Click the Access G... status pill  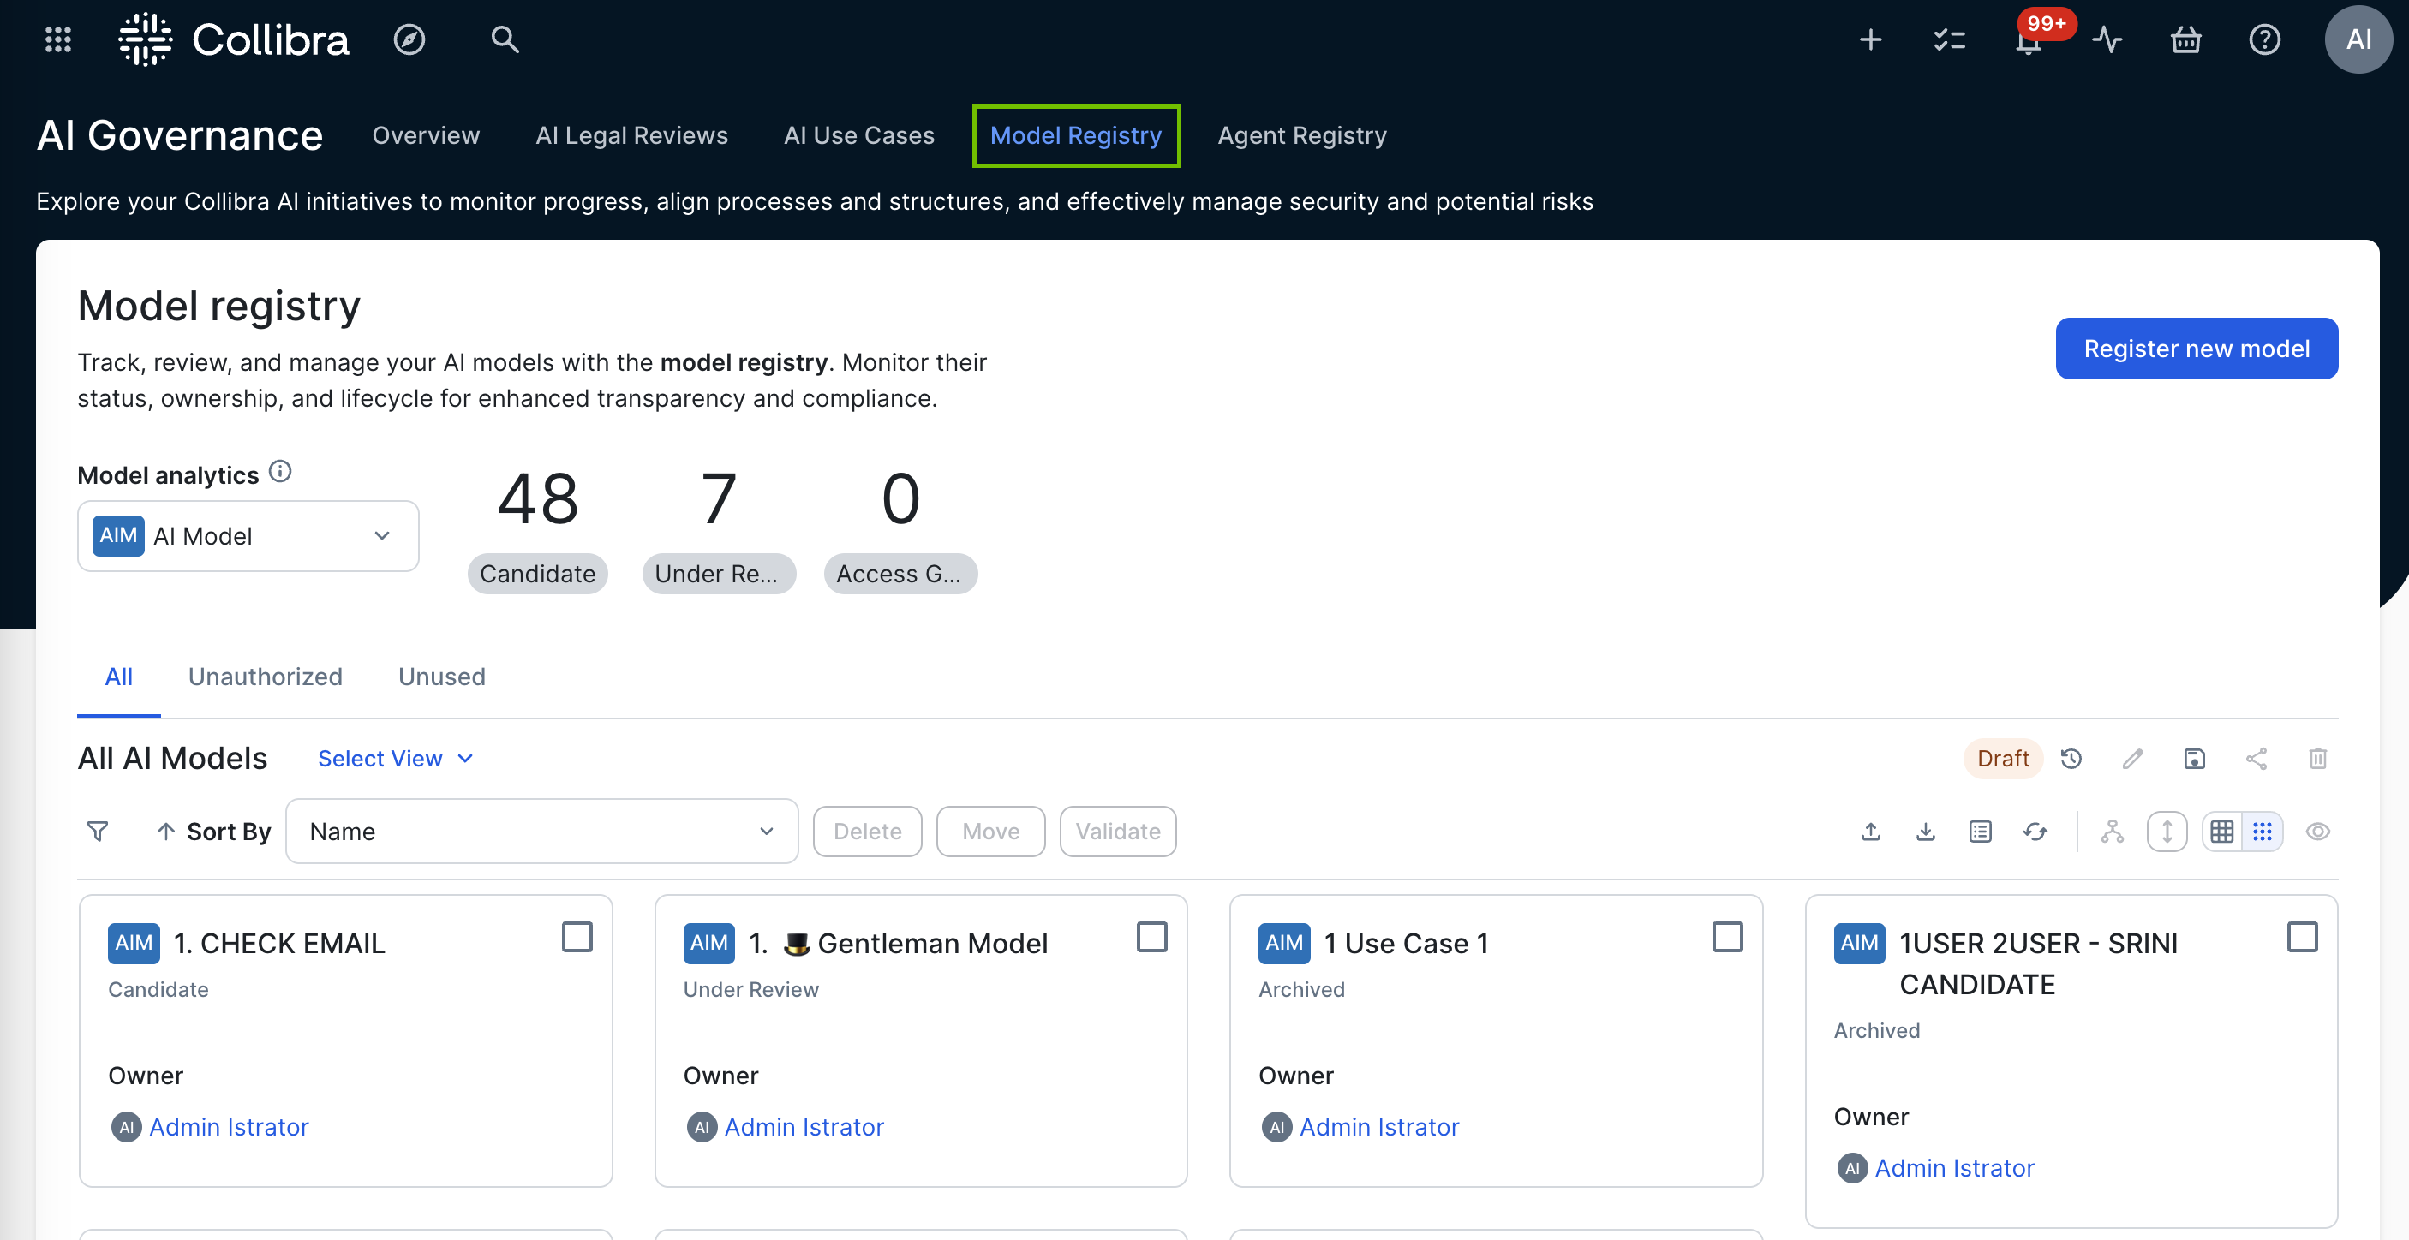[900, 574]
